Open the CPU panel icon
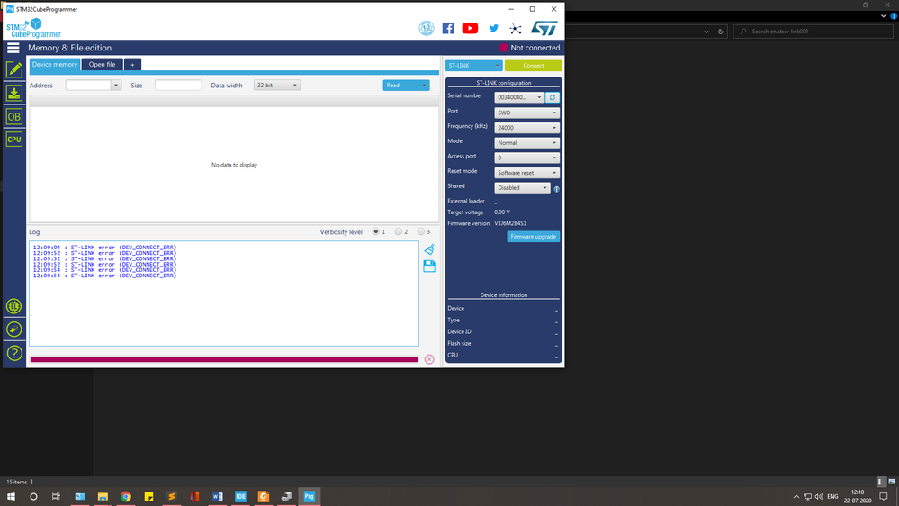899x506 pixels. pyautogui.click(x=13, y=140)
